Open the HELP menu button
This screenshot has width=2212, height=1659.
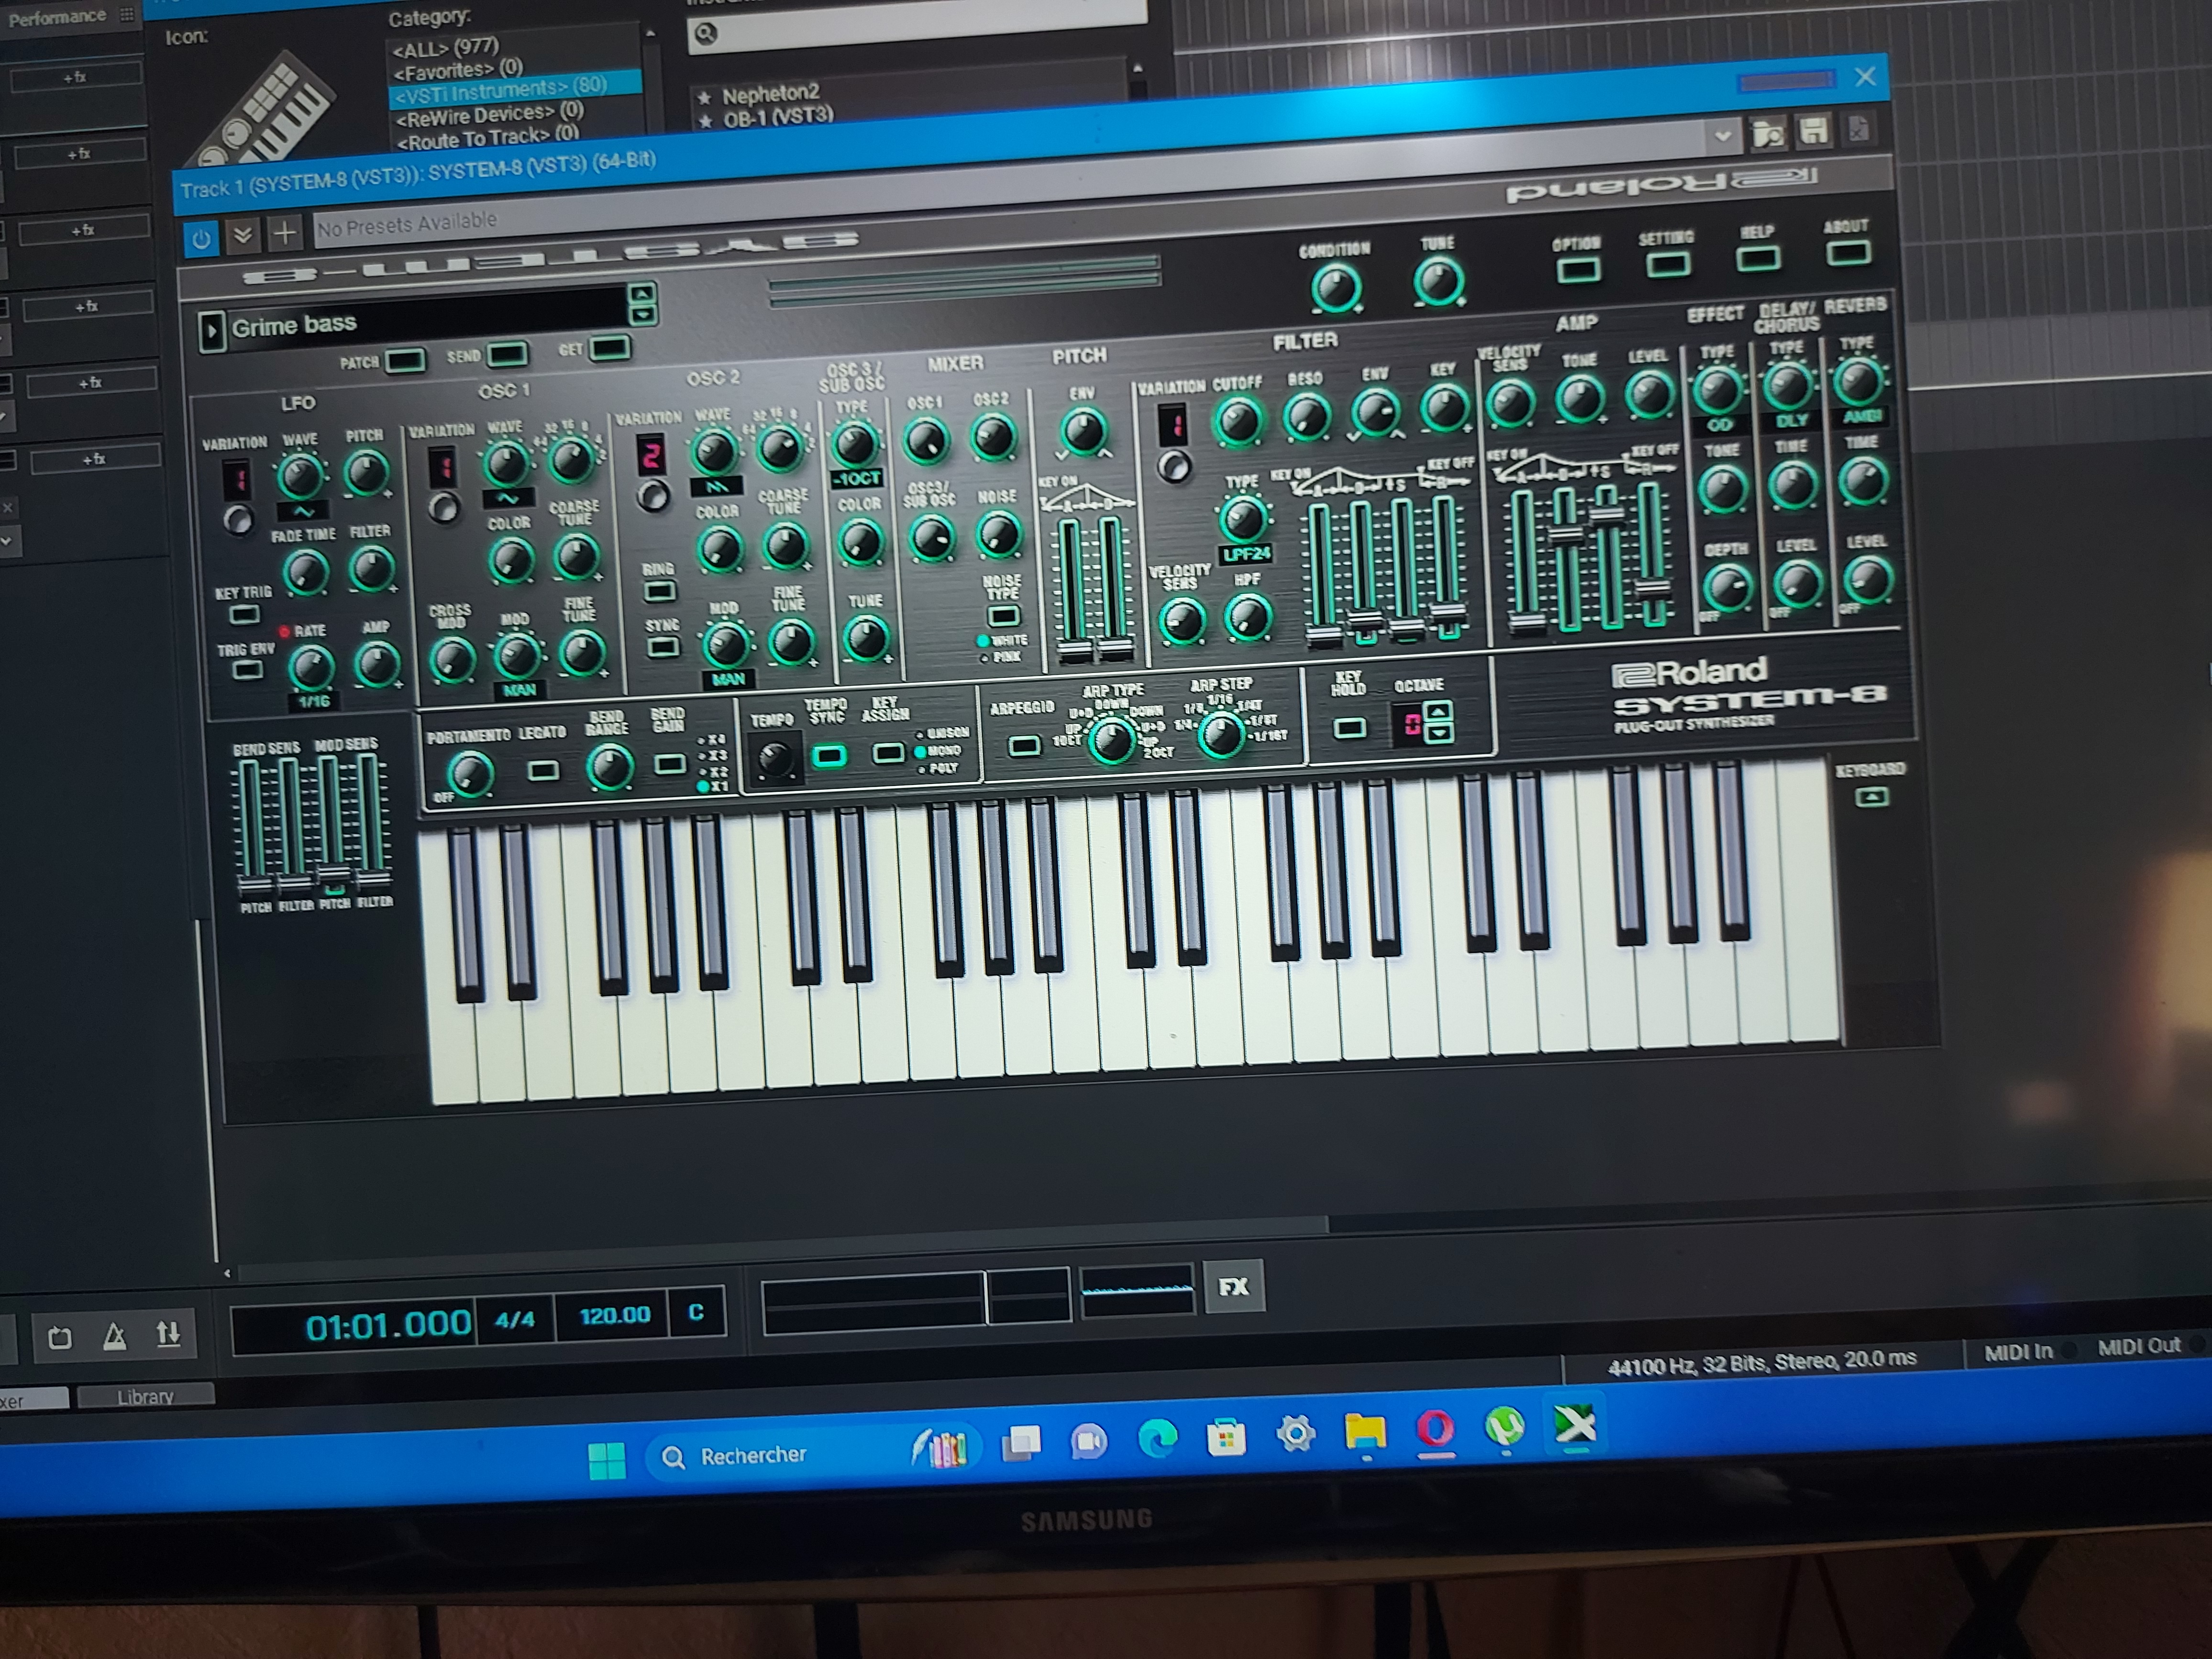point(1757,259)
